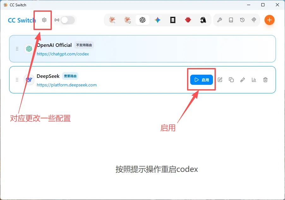Delete the DeepSeek provider
The width and height of the screenshot is (285, 200).
point(265,80)
